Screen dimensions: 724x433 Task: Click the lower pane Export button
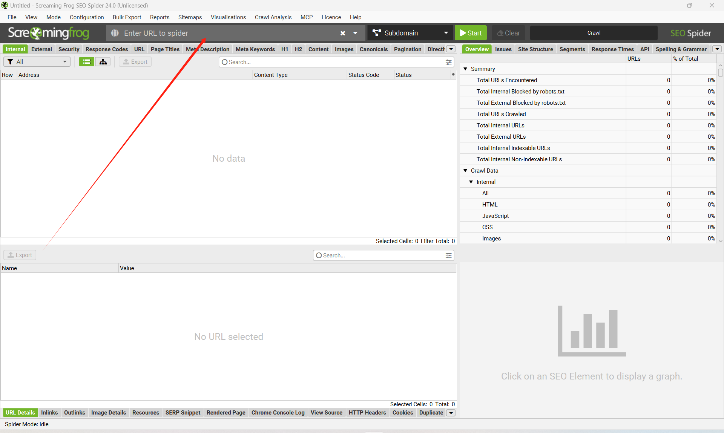point(20,255)
